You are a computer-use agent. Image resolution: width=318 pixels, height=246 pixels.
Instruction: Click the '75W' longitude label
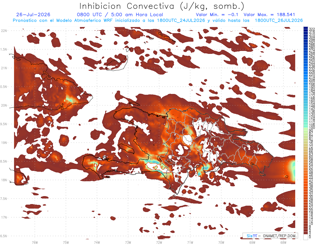[x=66, y=242]
